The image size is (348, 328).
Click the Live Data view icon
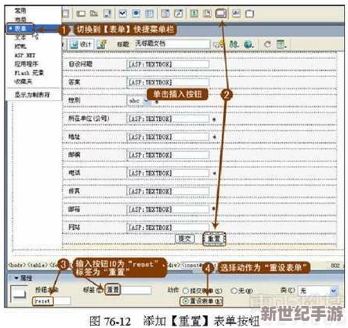pos(102,44)
